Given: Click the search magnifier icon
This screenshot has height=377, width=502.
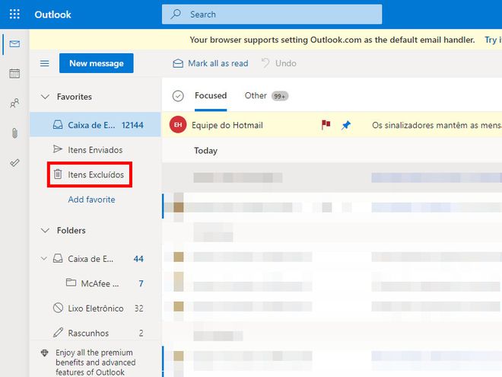Looking at the screenshot, I should (x=176, y=14).
